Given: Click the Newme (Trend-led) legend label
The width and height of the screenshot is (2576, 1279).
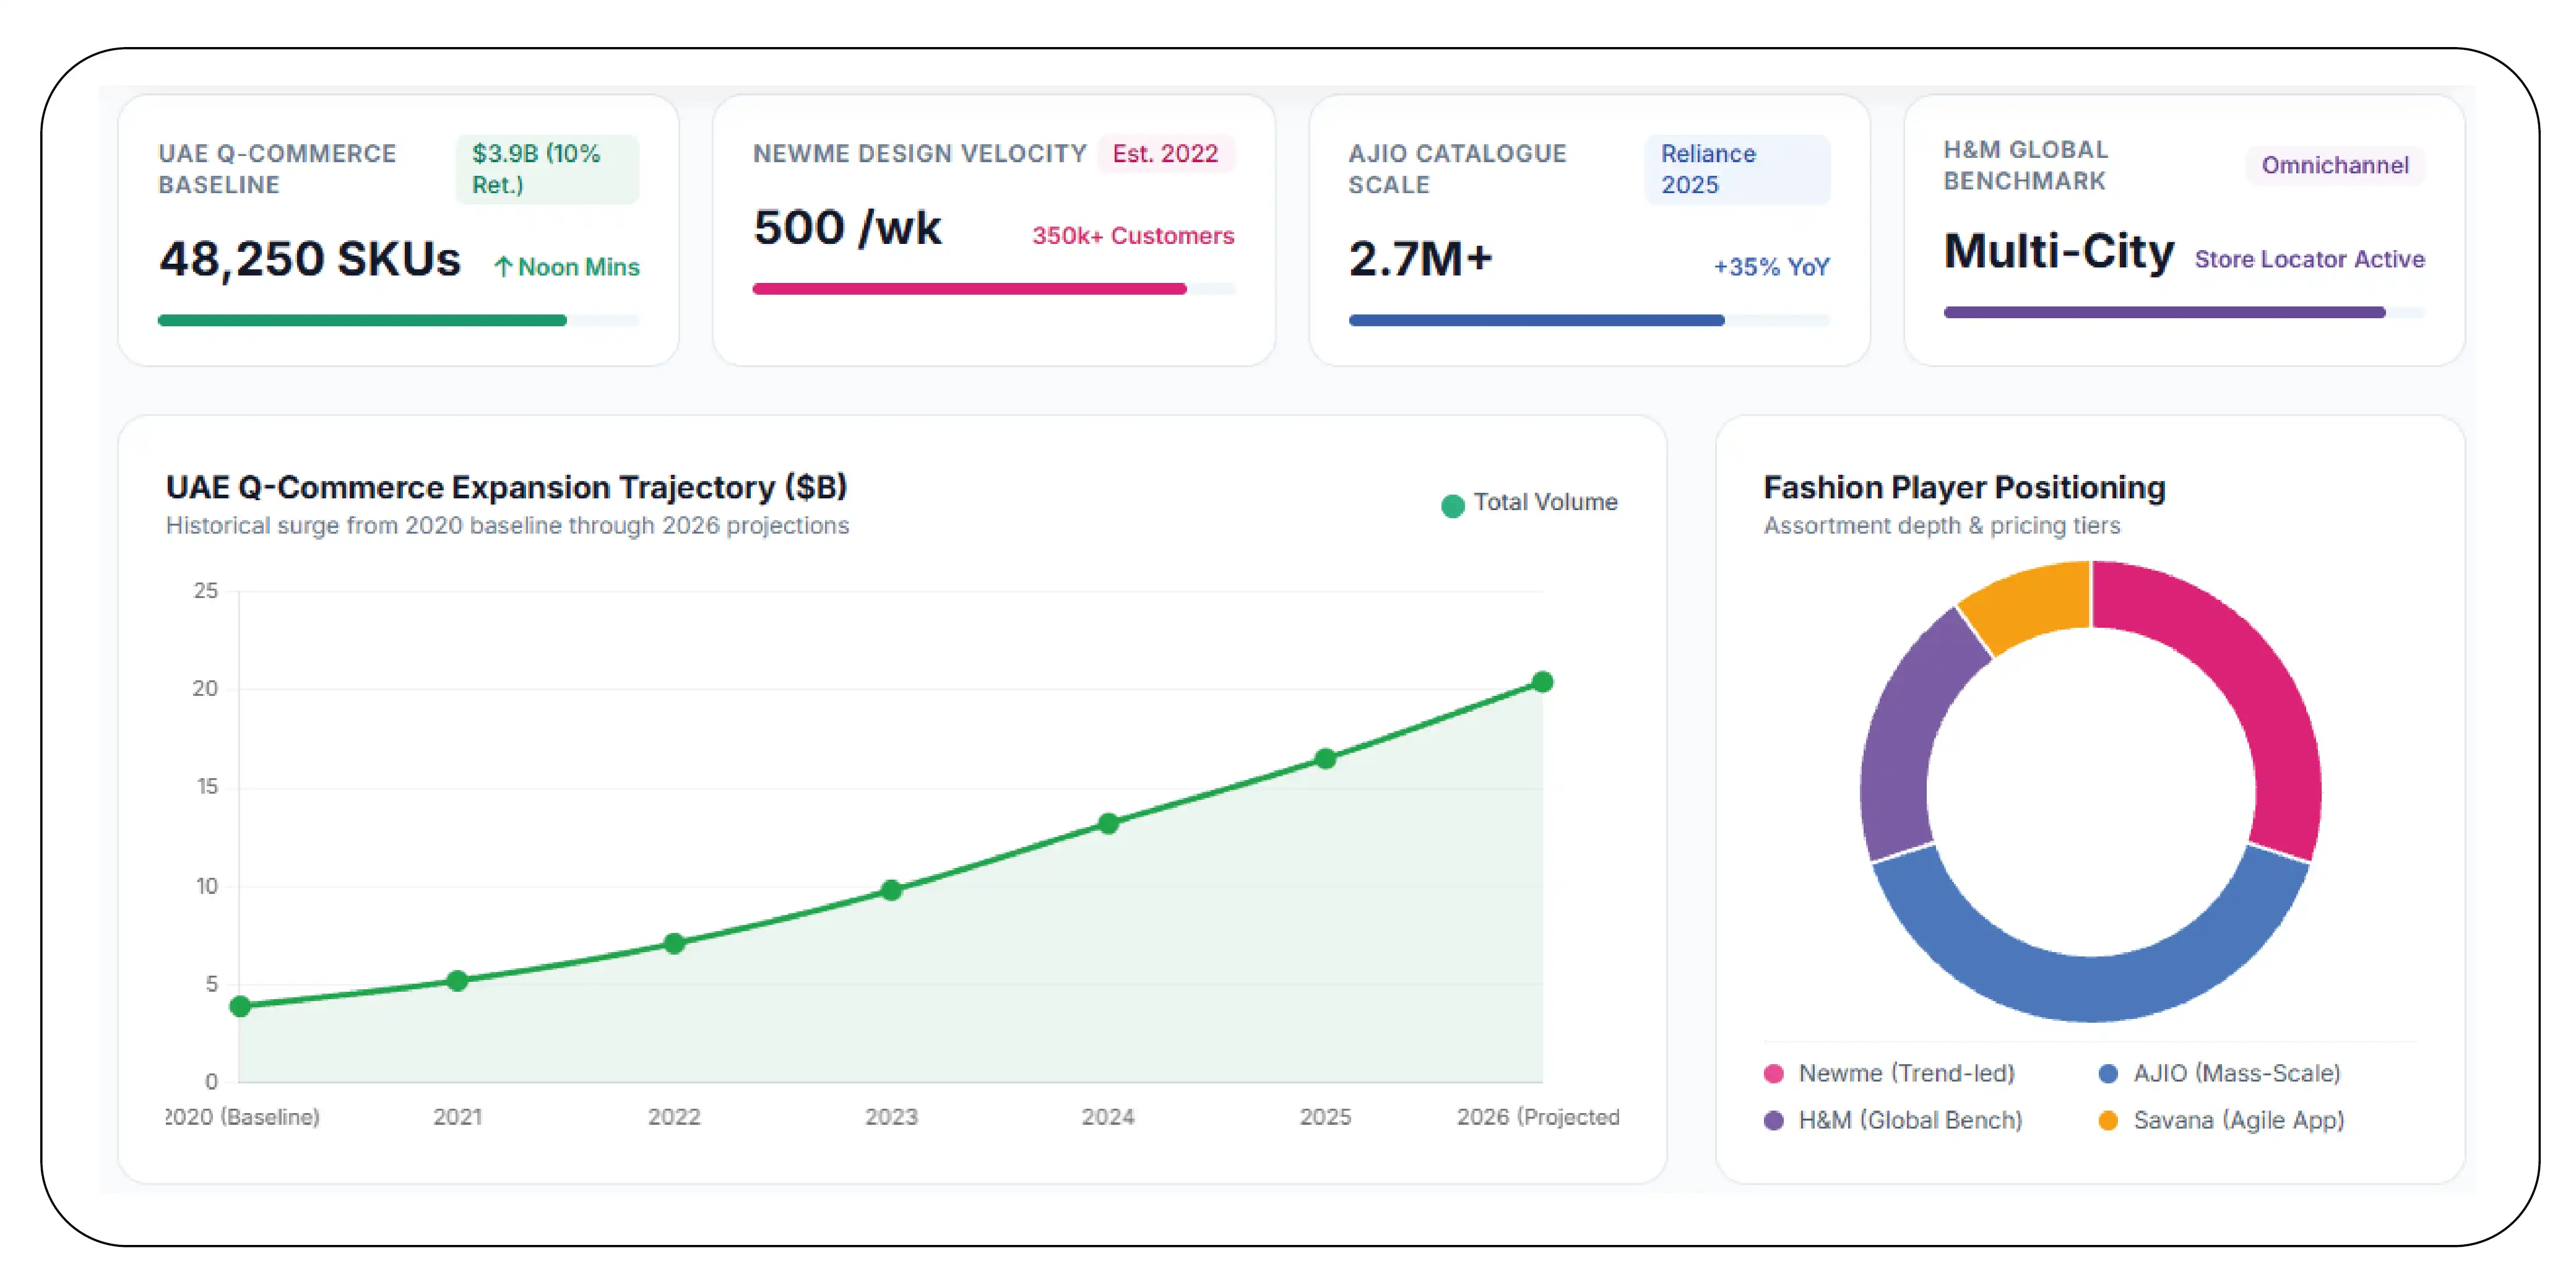Looking at the screenshot, I should pos(1906,1073).
